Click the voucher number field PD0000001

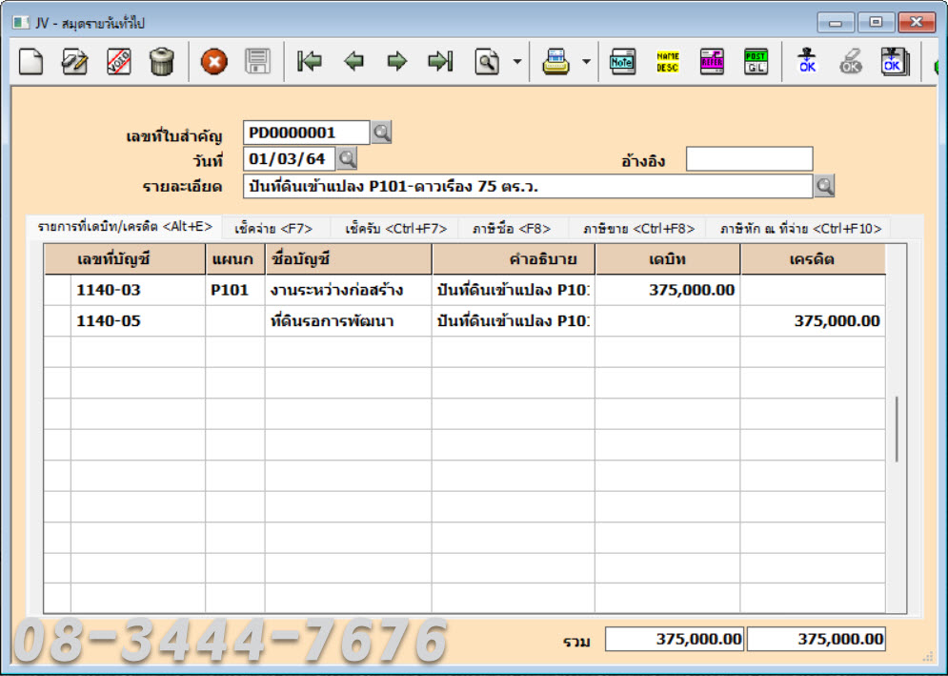coord(306,133)
